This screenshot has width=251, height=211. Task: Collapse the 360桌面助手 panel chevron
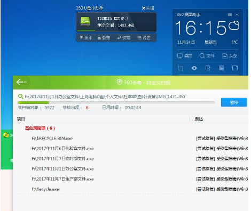click(237, 14)
